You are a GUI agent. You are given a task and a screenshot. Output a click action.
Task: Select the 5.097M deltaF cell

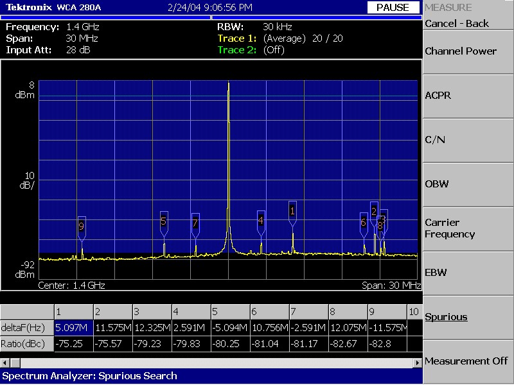point(74,328)
